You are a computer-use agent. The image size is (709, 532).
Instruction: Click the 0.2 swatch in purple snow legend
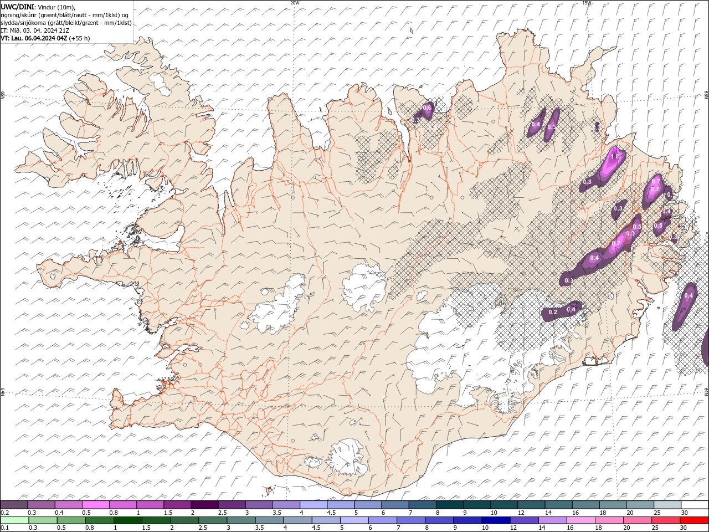tap(14, 505)
